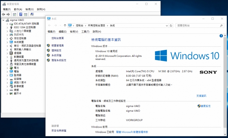The image size is (228, 138).
Task: Open the 編輯(E) menu in 系統 window
Action: (62, 32)
